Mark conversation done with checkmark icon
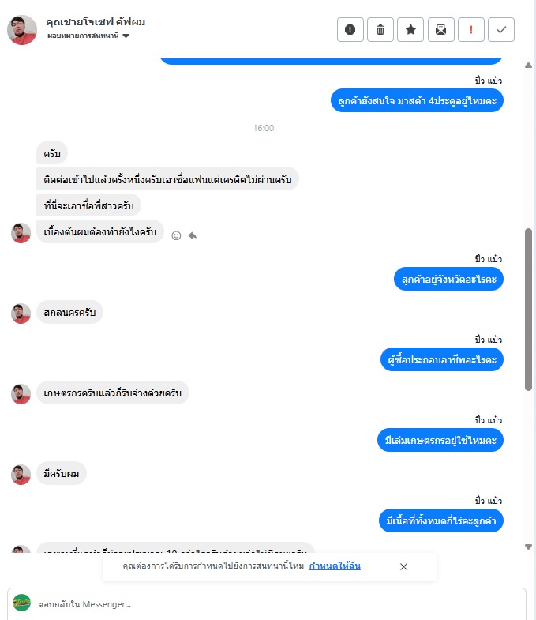The image size is (536, 620). click(501, 30)
